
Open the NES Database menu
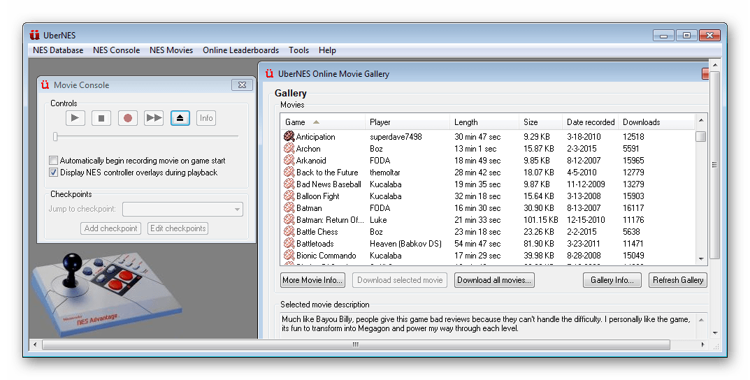click(58, 50)
